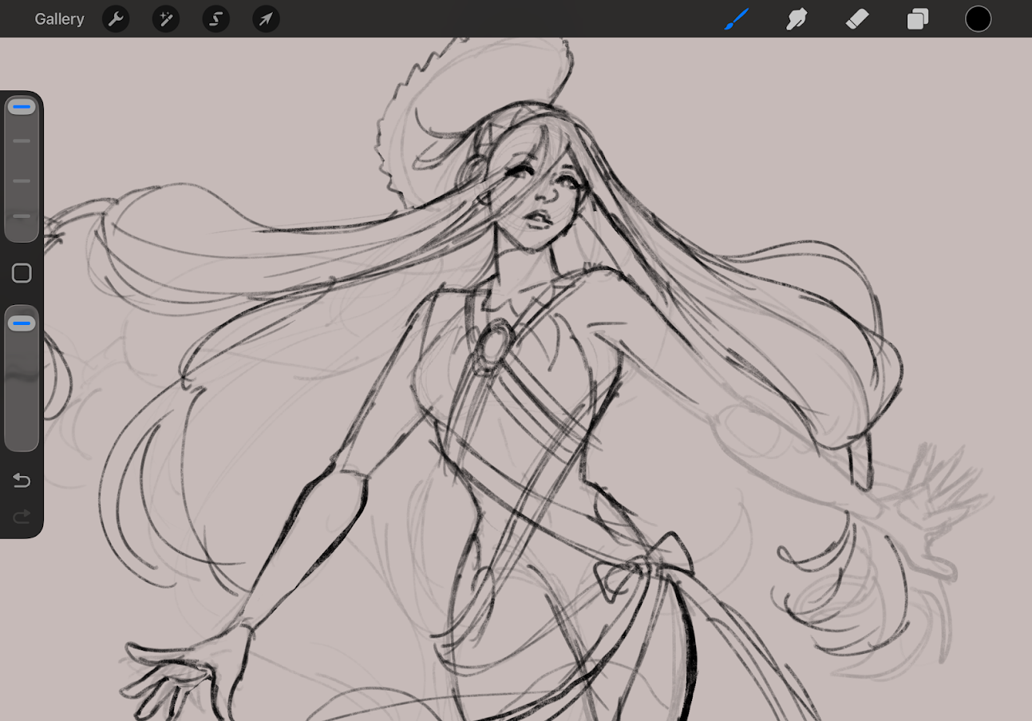The width and height of the screenshot is (1032, 721).
Task: Click the brush opacity slider handle
Action: pos(22,323)
